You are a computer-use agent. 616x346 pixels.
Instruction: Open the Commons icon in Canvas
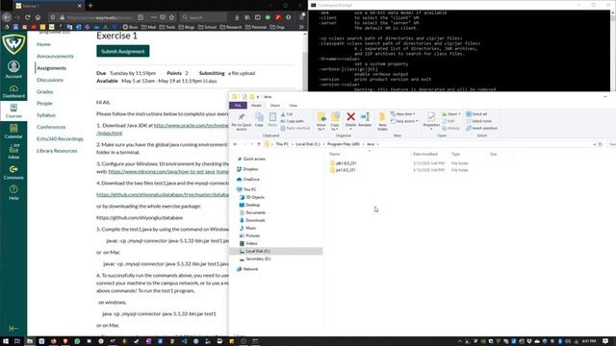tap(13, 172)
